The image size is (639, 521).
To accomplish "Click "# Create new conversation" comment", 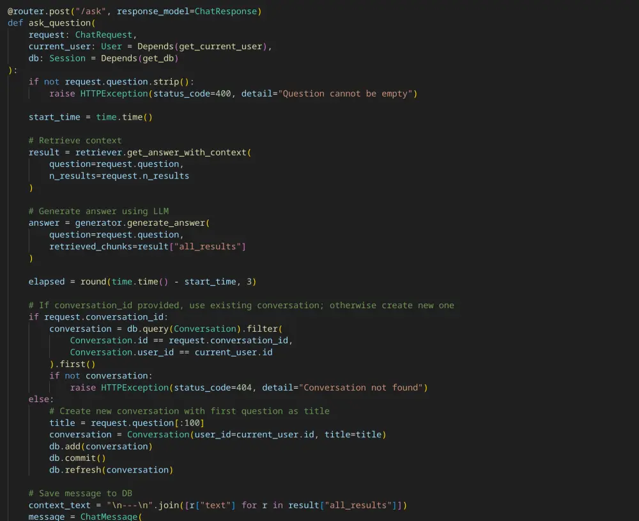I will [x=189, y=411].
